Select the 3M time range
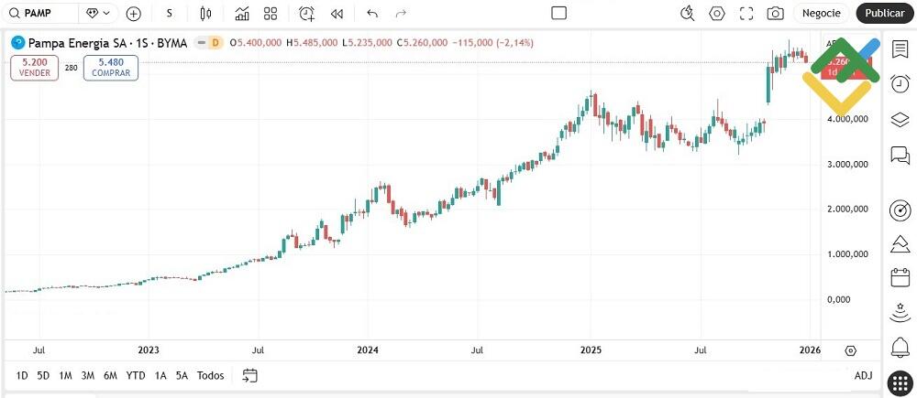This screenshot has width=917, height=398. pyautogui.click(x=88, y=375)
